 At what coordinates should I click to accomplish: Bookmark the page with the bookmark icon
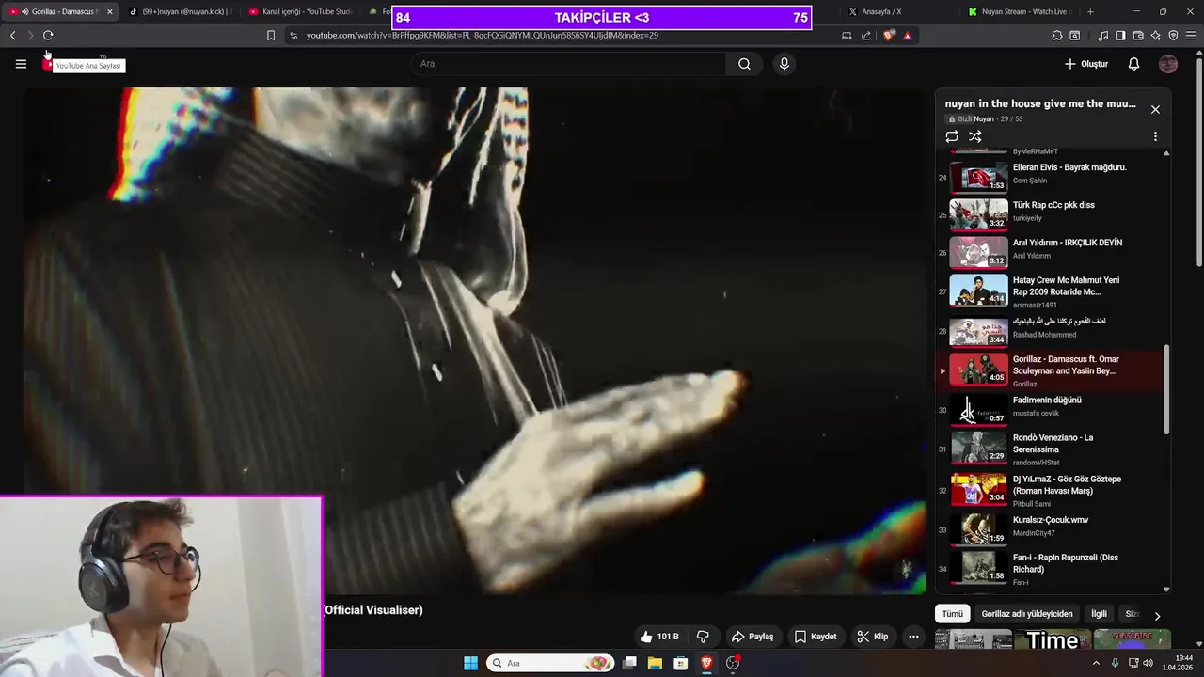click(271, 36)
